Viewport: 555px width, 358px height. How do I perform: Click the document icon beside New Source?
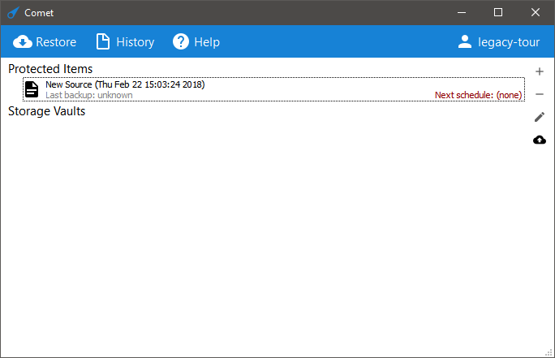click(x=31, y=89)
